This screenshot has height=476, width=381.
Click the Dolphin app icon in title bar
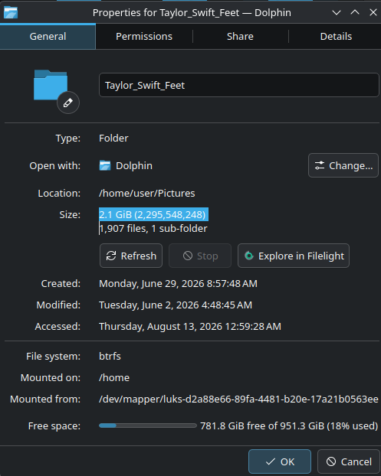coord(11,13)
